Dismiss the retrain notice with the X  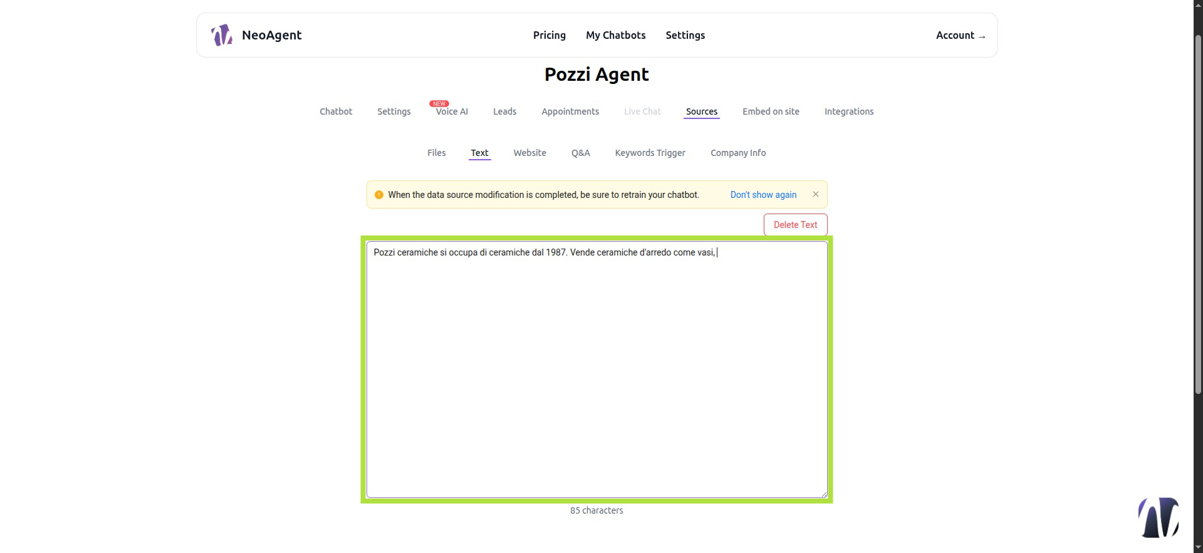pos(816,194)
